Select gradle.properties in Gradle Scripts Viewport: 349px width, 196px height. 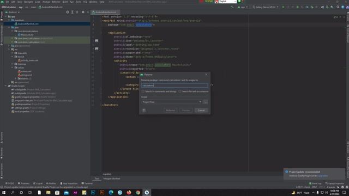coord(31,104)
